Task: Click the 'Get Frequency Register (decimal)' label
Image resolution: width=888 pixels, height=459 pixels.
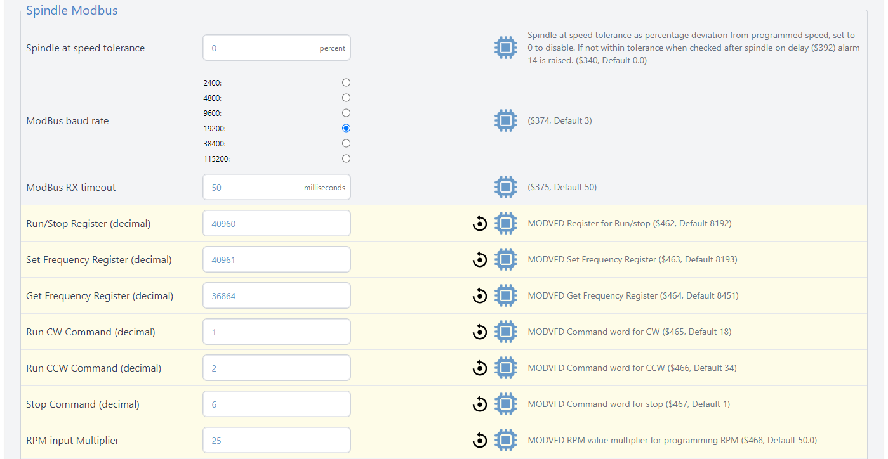Action: (100, 295)
